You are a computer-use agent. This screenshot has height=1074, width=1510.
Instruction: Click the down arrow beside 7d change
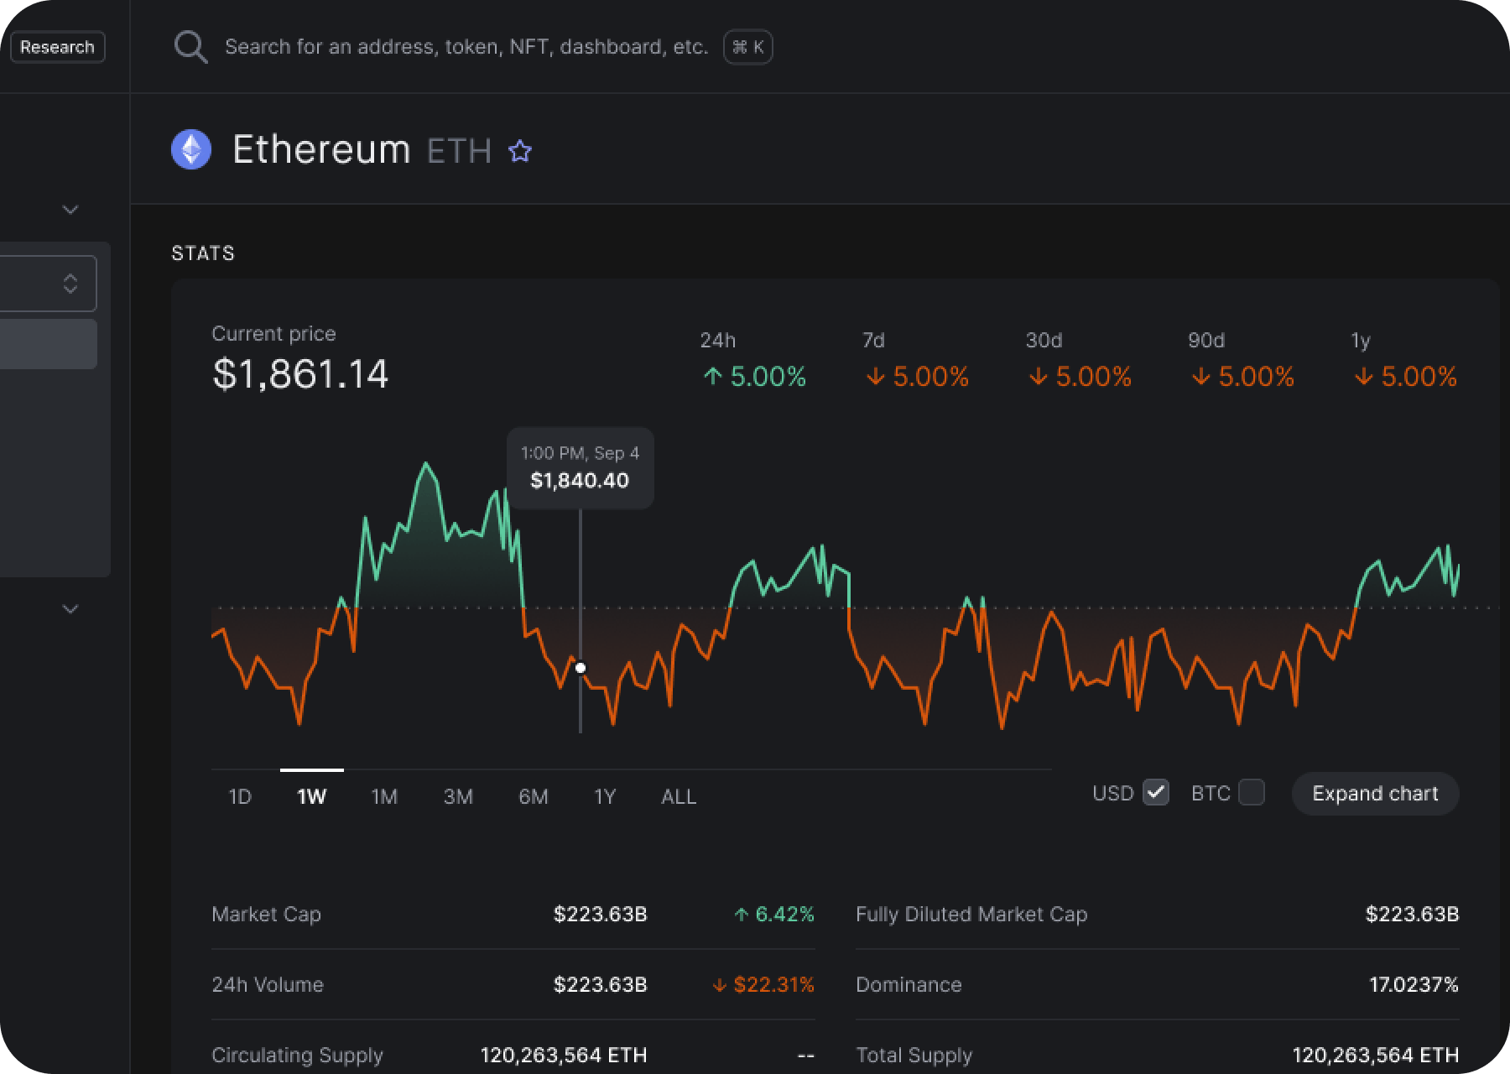click(x=875, y=378)
